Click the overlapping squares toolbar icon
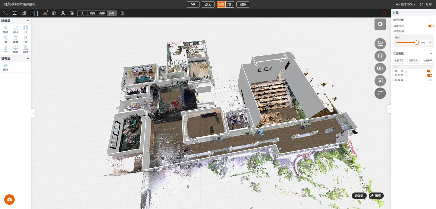This screenshot has width=436, height=209. coord(72,13)
